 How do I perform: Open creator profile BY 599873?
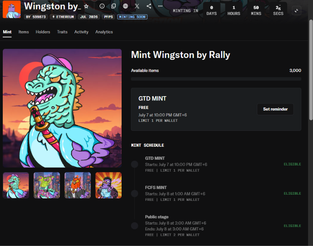coord(36,17)
